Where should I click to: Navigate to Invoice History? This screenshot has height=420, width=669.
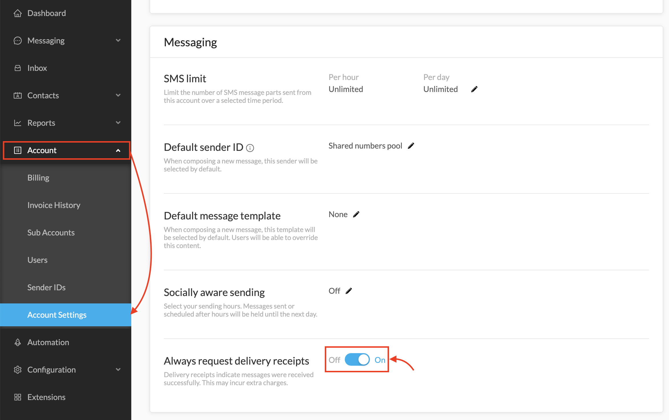click(54, 205)
